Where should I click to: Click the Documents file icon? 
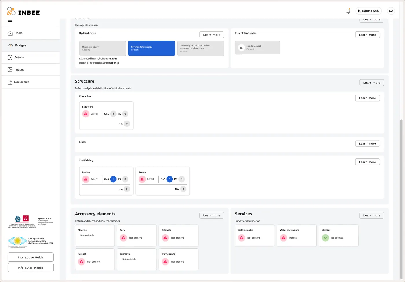pyautogui.click(x=10, y=82)
